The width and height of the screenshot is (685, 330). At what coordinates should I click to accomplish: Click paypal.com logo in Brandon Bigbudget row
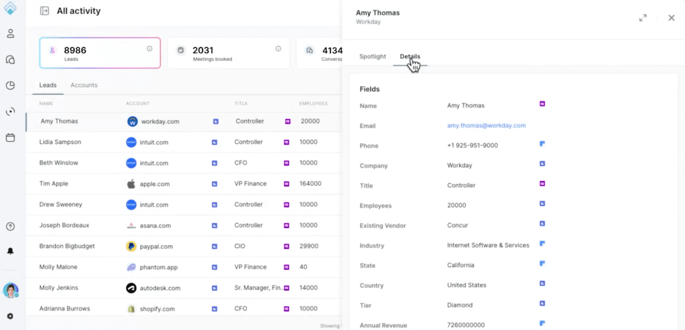point(131,246)
